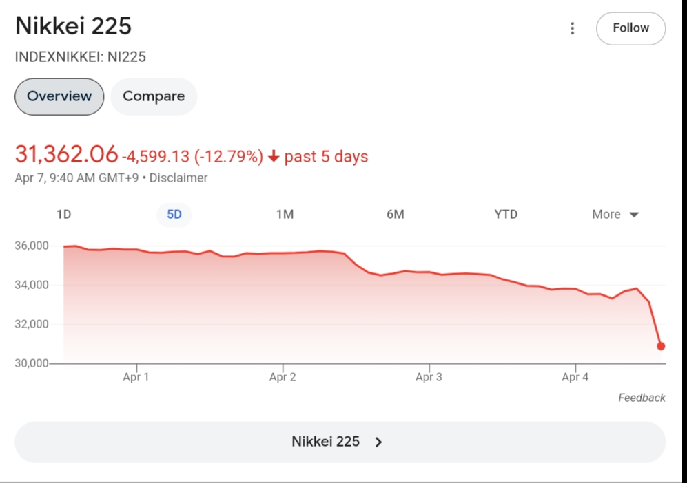
Task: Click the 31,362.06 index price value
Action: coord(66,155)
